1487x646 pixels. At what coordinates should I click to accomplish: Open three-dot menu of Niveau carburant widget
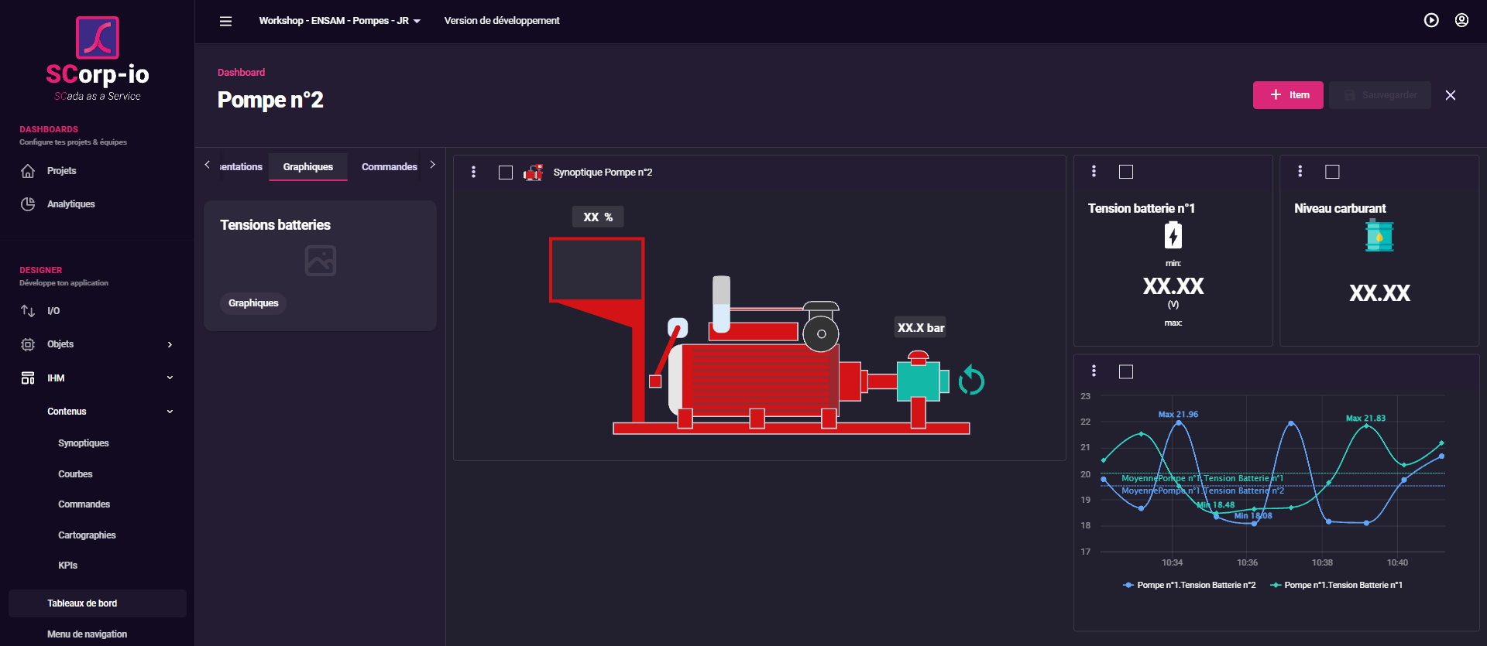[1300, 172]
